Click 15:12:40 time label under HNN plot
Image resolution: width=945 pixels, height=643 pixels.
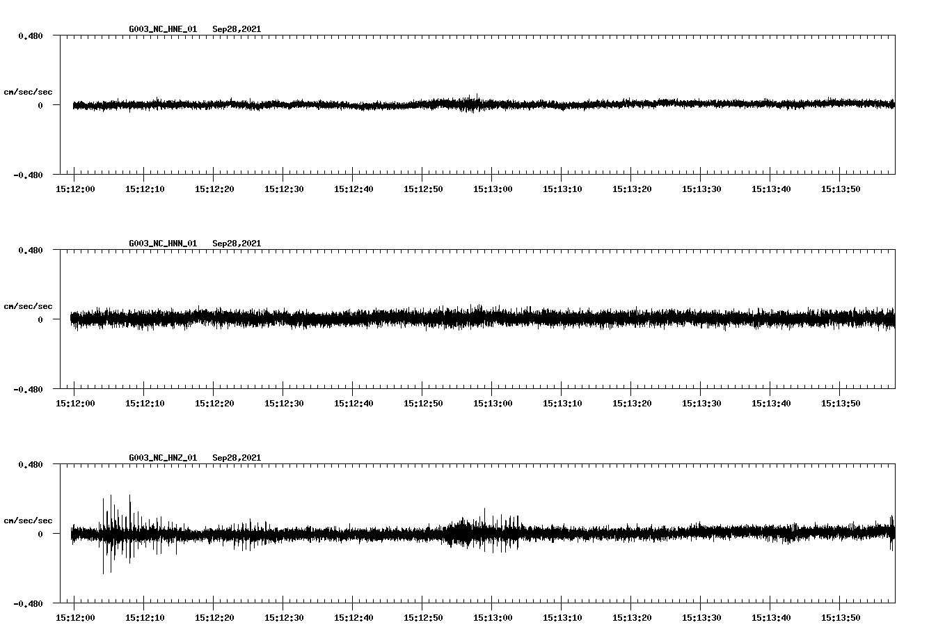tap(354, 404)
